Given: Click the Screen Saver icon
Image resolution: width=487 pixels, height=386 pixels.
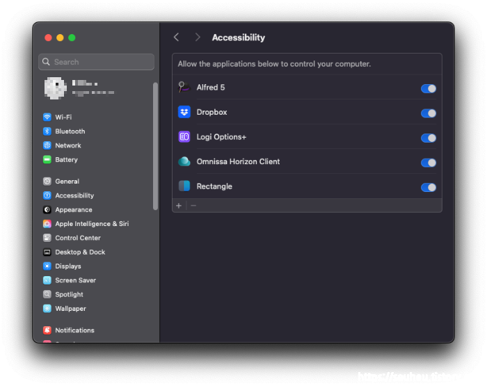Looking at the screenshot, I should pyautogui.click(x=47, y=280).
